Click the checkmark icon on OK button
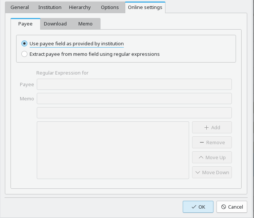254x218 pixels. [194, 207]
